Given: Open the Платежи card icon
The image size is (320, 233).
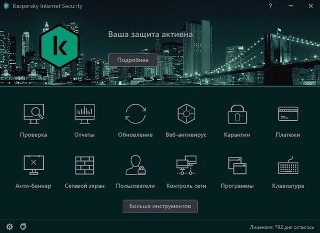Looking at the screenshot, I should [288, 114].
